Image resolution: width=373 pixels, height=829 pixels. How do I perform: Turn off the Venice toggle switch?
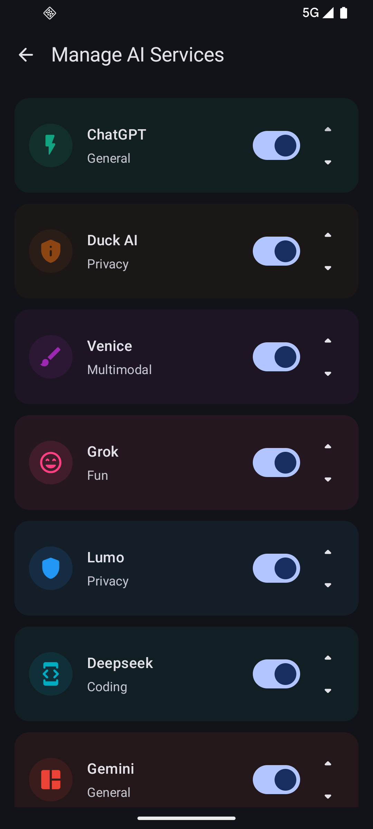(276, 357)
